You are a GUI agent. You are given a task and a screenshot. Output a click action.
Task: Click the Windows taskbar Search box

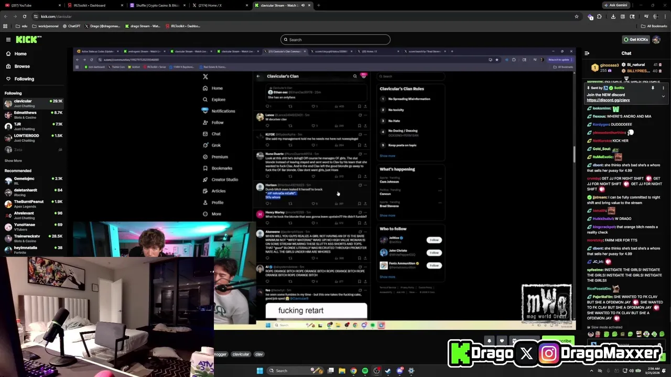click(x=294, y=371)
